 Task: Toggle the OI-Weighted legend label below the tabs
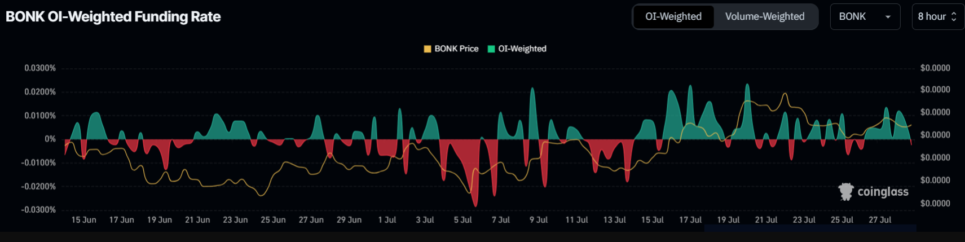[x=522, y=49]
